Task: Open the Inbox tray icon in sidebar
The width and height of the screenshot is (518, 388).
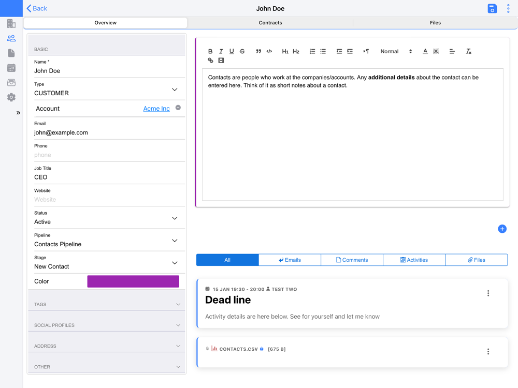Action: click(x=11, y=82)
